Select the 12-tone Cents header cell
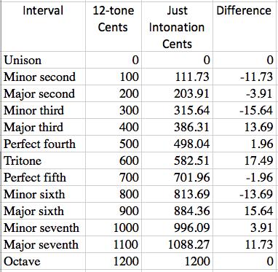The image size is (278, 272). pos(114,26)
